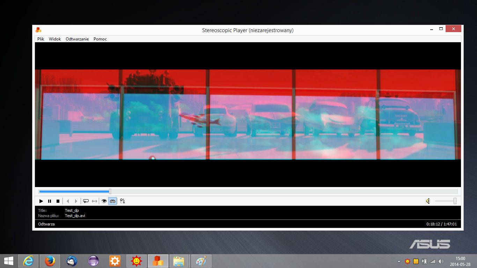The image size is (477, 268).
Task: Open File Explorer from the taskbar
Action: pyautogui.click(x=179, y=261)
